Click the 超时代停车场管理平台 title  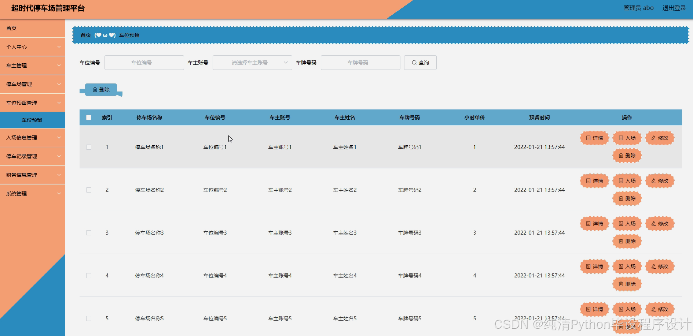tap(48, 8)
